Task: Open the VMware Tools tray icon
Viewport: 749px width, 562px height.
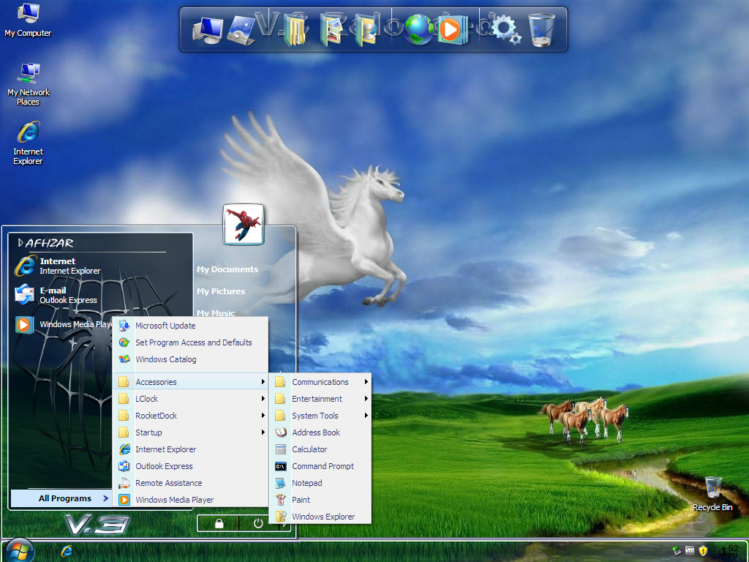Action: pos(690,550)
